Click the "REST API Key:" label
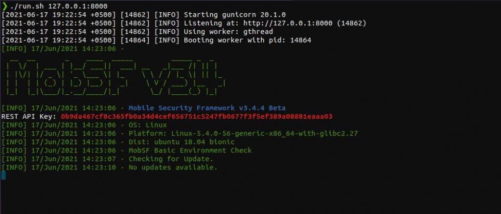Viewport: 501px width, 214px height. point(29,116)
